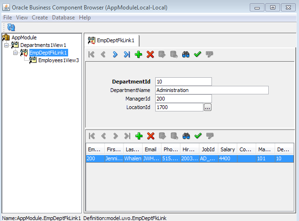299x221 pixels.
Task: Commit database changes in department toolbar
Action: click(162, 55)
